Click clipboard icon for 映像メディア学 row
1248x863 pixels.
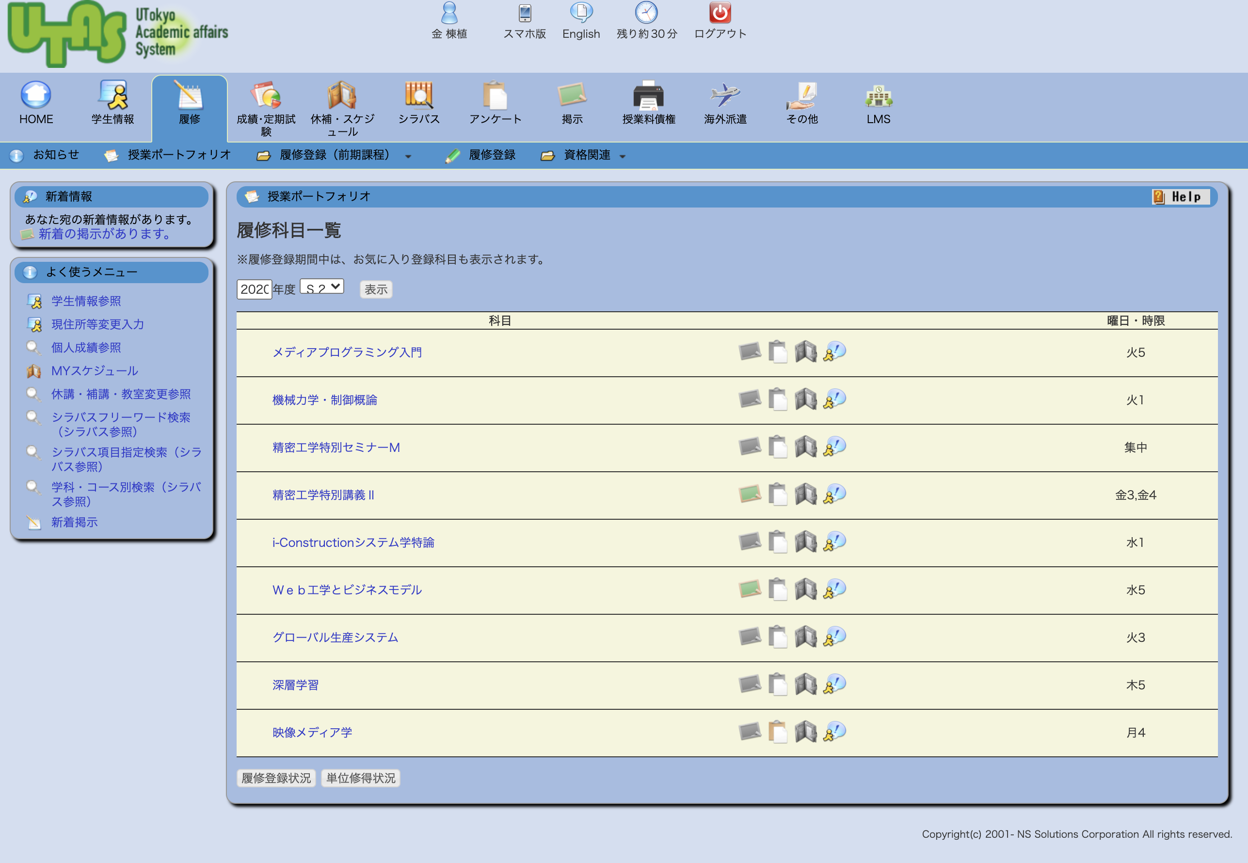778,732
